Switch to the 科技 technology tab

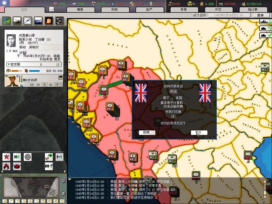click(x=114, y=10)
